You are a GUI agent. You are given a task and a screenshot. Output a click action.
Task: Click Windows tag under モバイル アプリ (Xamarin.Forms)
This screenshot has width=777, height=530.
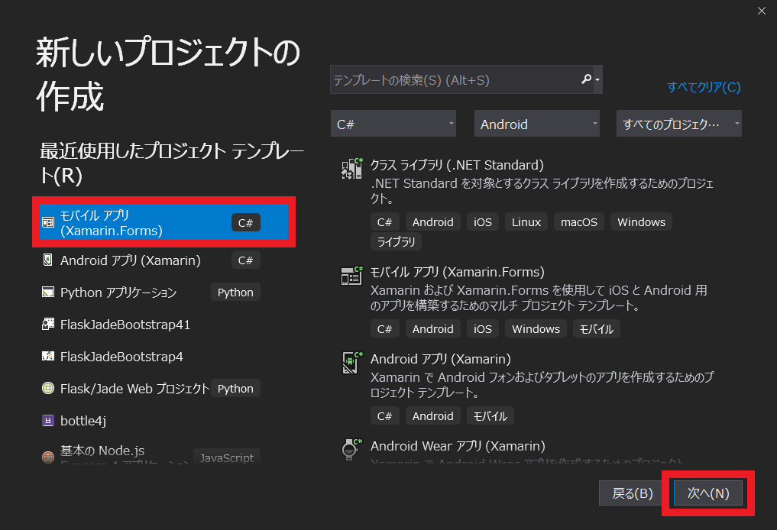(x=536, y=329)
